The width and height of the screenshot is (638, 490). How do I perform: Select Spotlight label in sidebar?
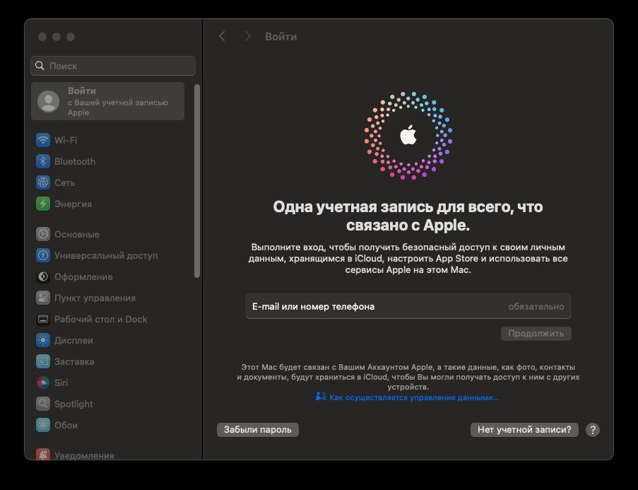[x=73, y=404]
